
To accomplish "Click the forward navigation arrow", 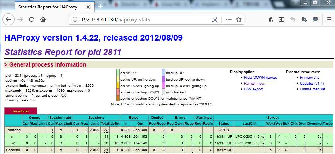I will pyautogui.click(x=20, y=20).
